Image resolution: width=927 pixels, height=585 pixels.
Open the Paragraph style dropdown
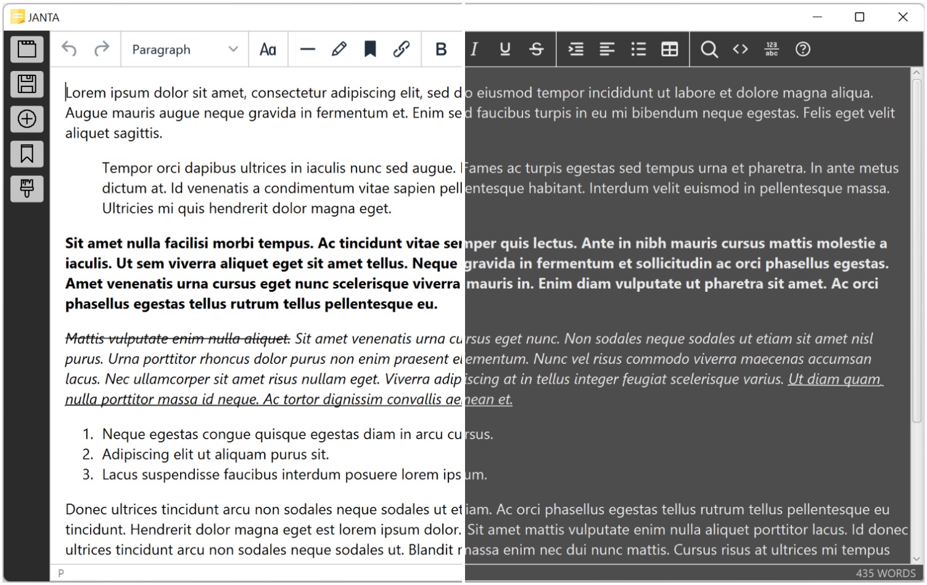click(185, 49)
